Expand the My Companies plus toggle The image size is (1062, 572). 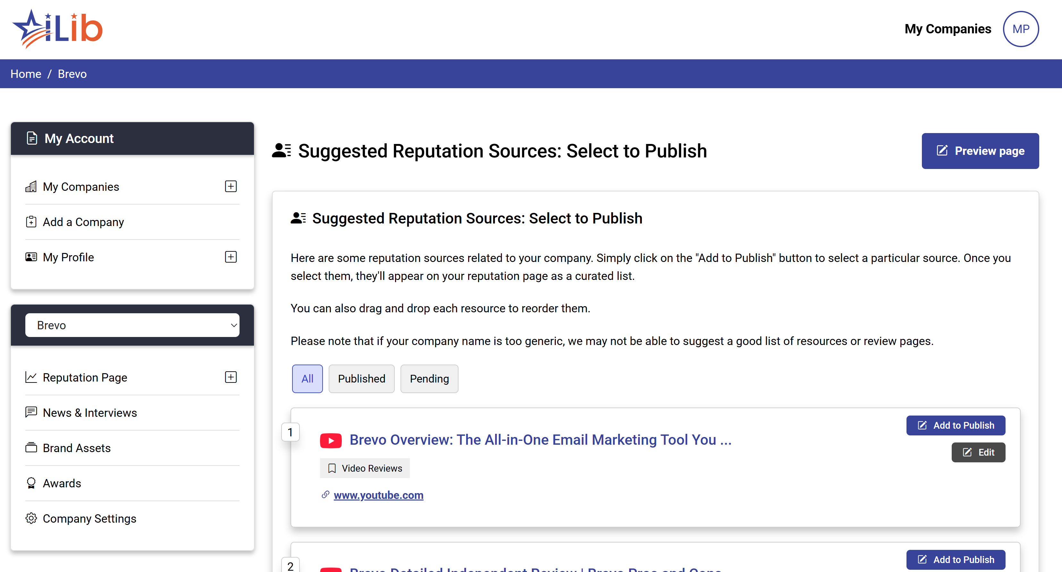click(231, 186)
